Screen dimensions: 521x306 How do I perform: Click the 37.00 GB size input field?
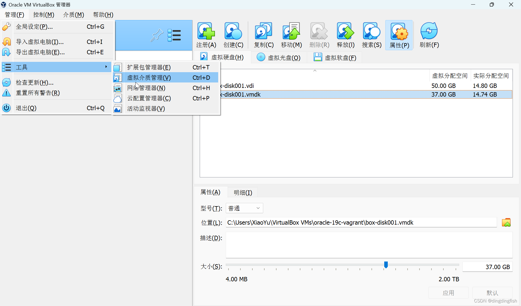pos(487,267)
